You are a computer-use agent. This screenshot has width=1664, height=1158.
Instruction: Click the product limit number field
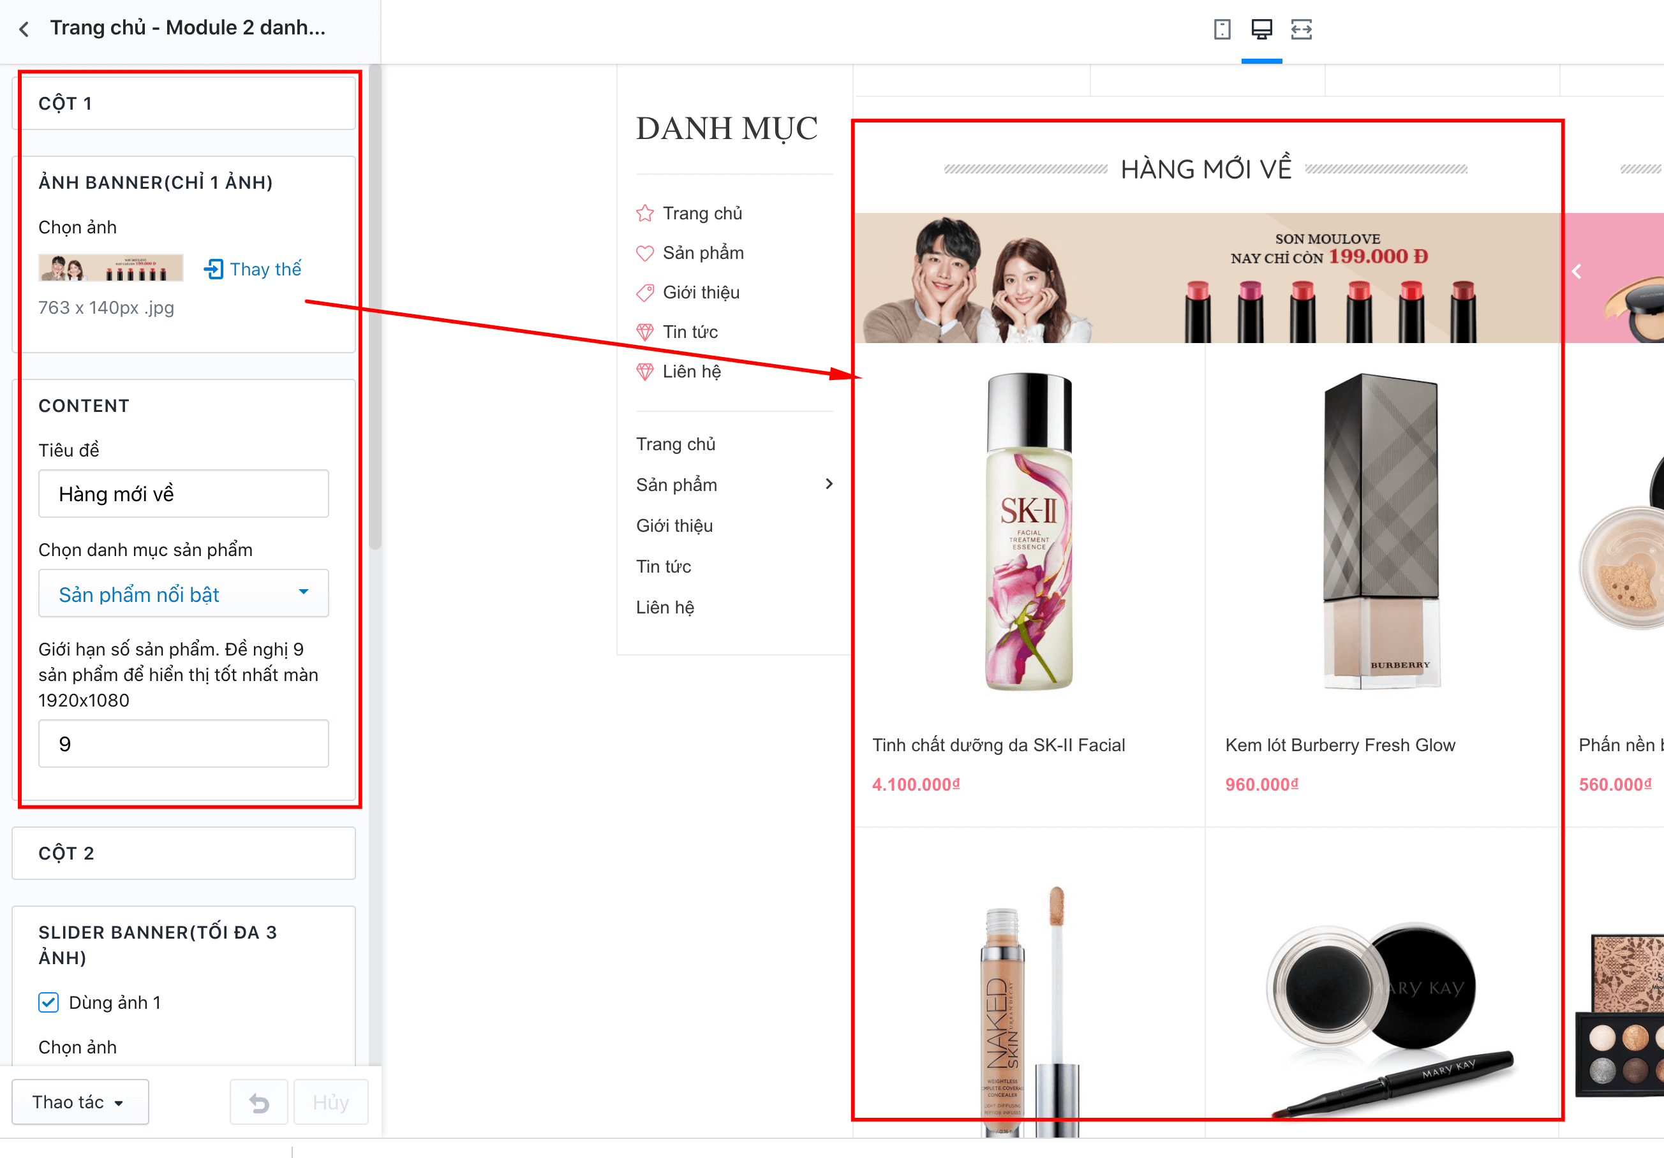183,744
